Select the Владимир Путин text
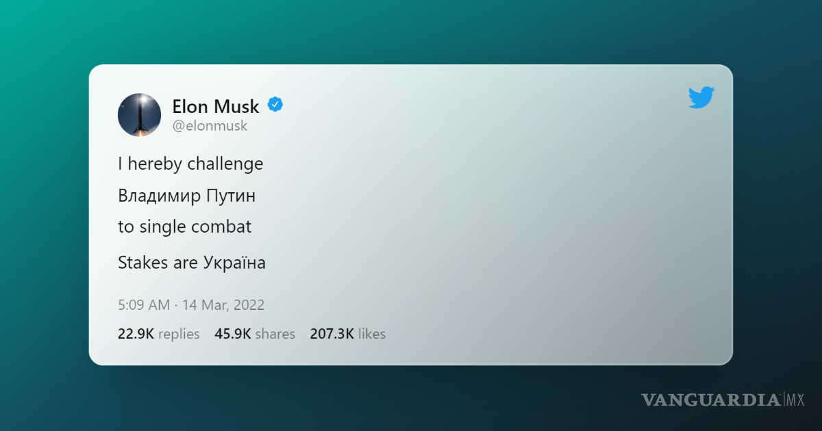 tap(186, 196)
